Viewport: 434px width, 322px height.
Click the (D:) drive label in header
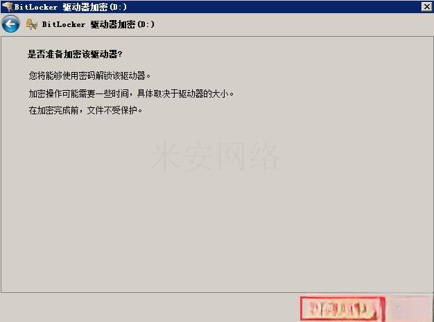146,24
